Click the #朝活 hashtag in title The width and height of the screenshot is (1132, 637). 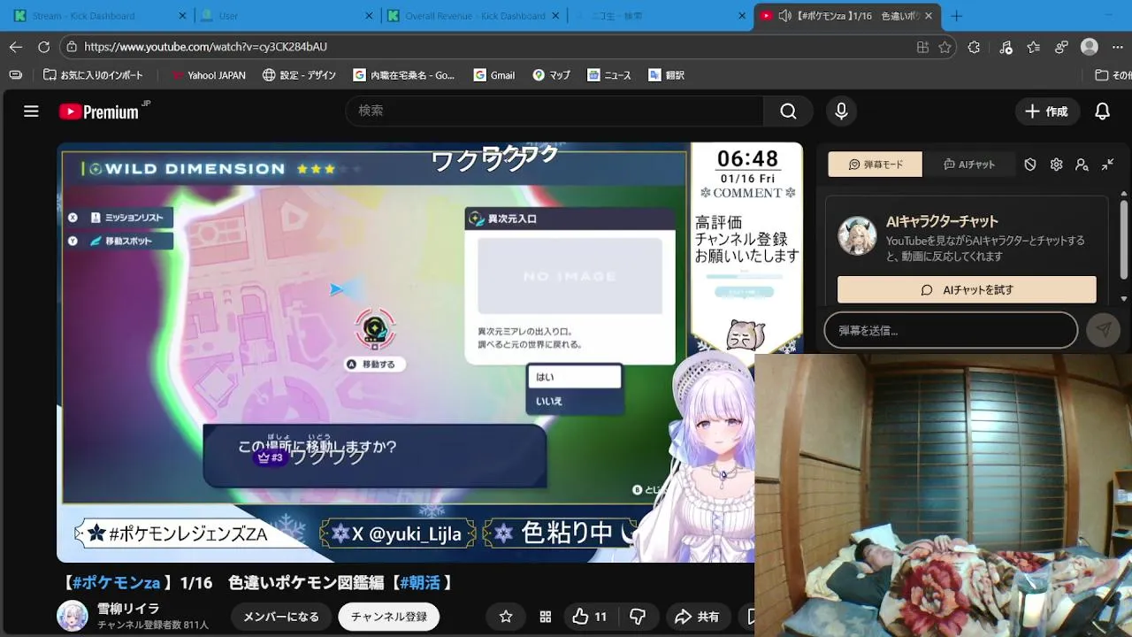420,582
